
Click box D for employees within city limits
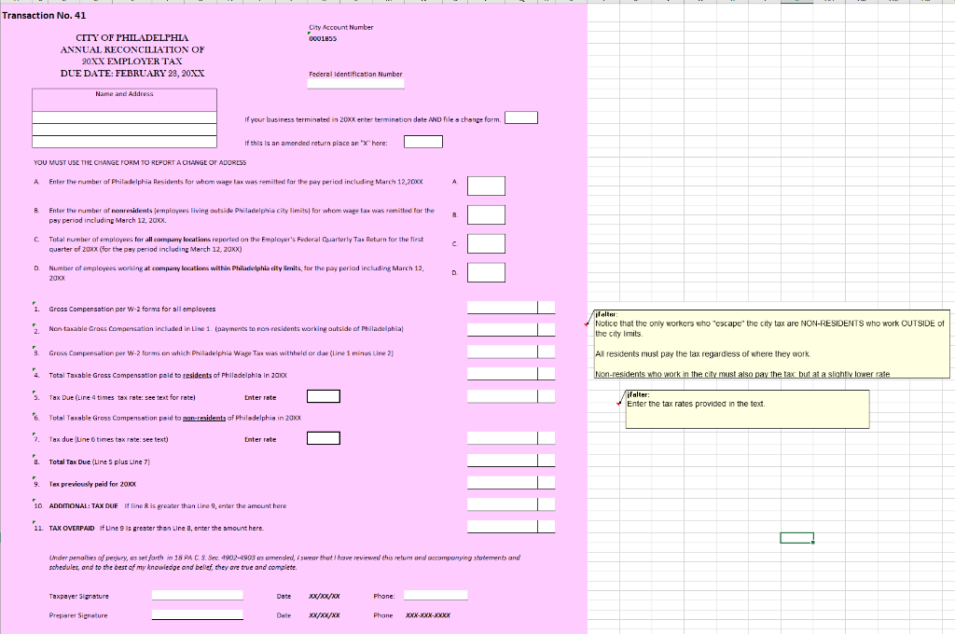tap(486, 272)
